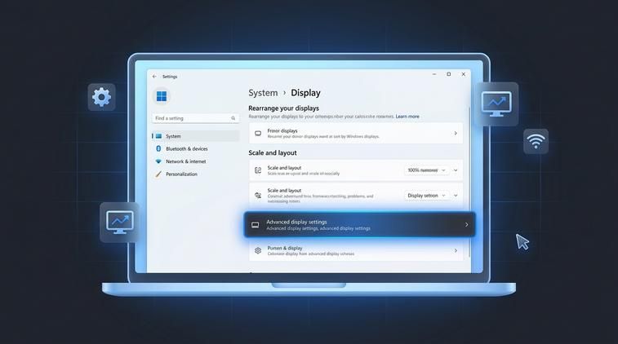The image size is (618, 344).
Task: Select Personalization in the sidebar
Action: click(x=181, y=174)
